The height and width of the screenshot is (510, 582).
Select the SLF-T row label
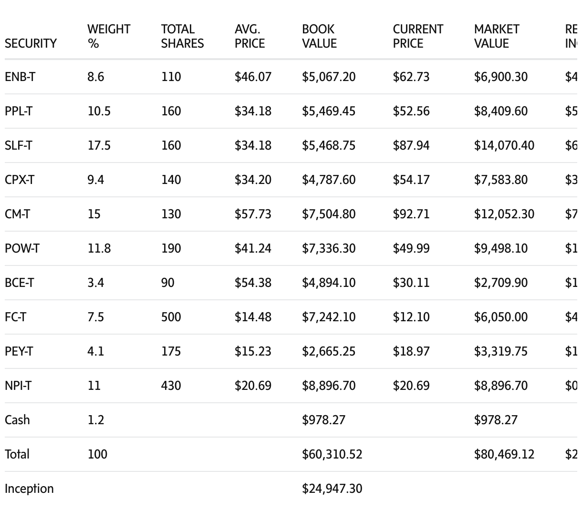pyautogui.click(x=19, y=145)
